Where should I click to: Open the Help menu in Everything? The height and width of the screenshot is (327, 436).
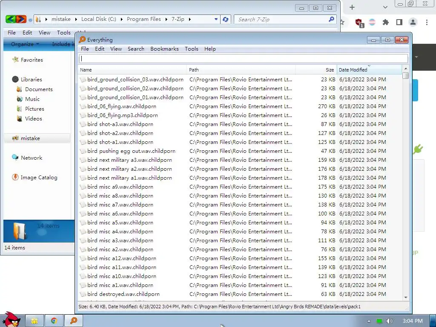click(x=210, y=49)
